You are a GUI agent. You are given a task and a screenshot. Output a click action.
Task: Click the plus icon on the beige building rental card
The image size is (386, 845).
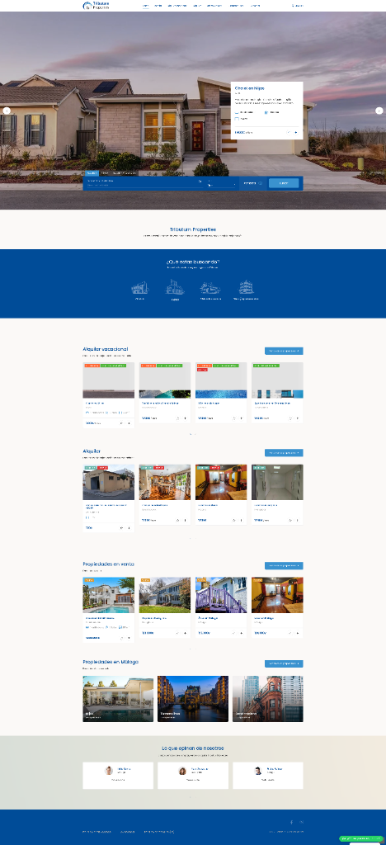click(129, 527)
